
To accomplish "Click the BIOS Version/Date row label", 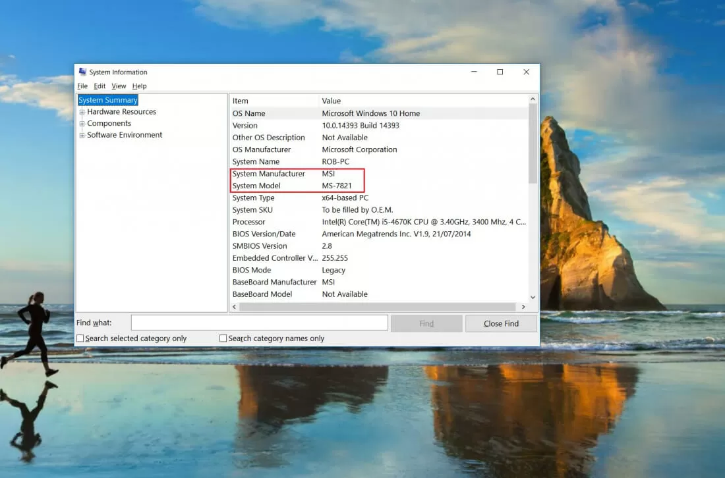I will 264,234.
